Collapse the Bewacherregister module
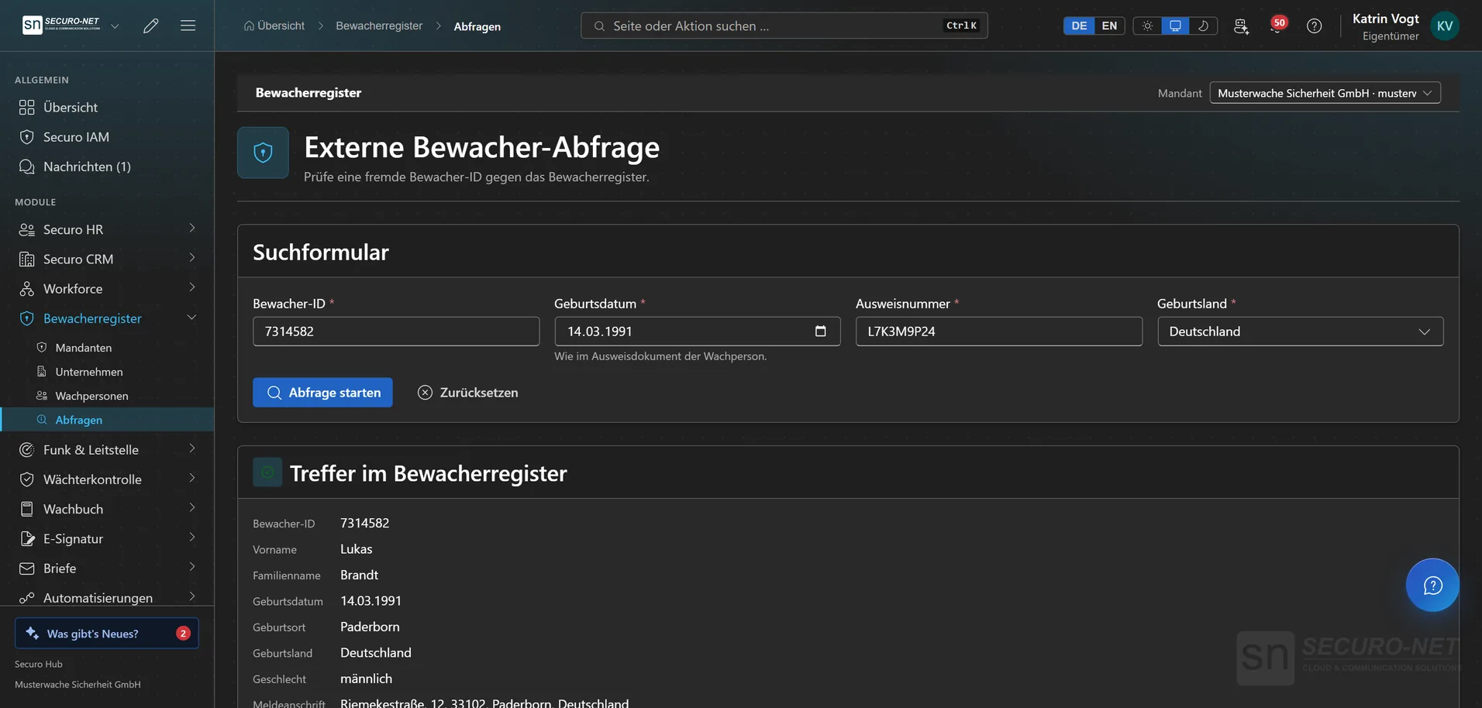Screen dimensions: 1482x708 pos(107,318)
